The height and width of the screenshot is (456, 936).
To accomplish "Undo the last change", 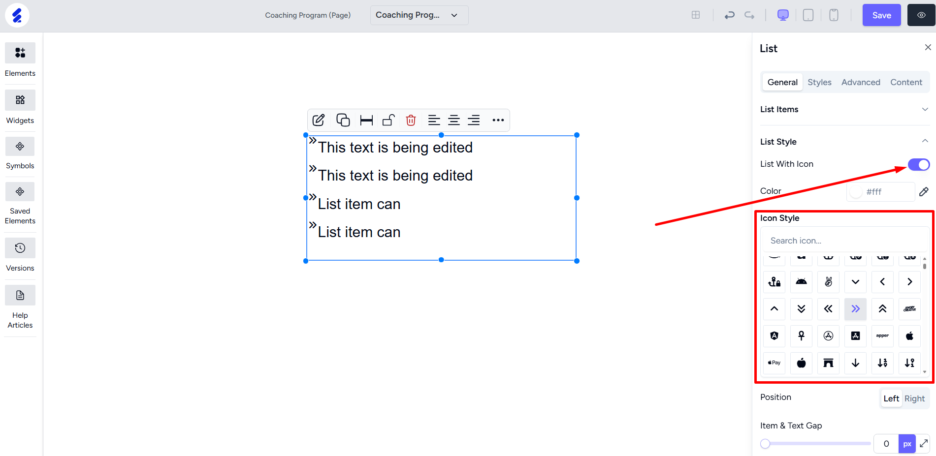I will [729, 15].
